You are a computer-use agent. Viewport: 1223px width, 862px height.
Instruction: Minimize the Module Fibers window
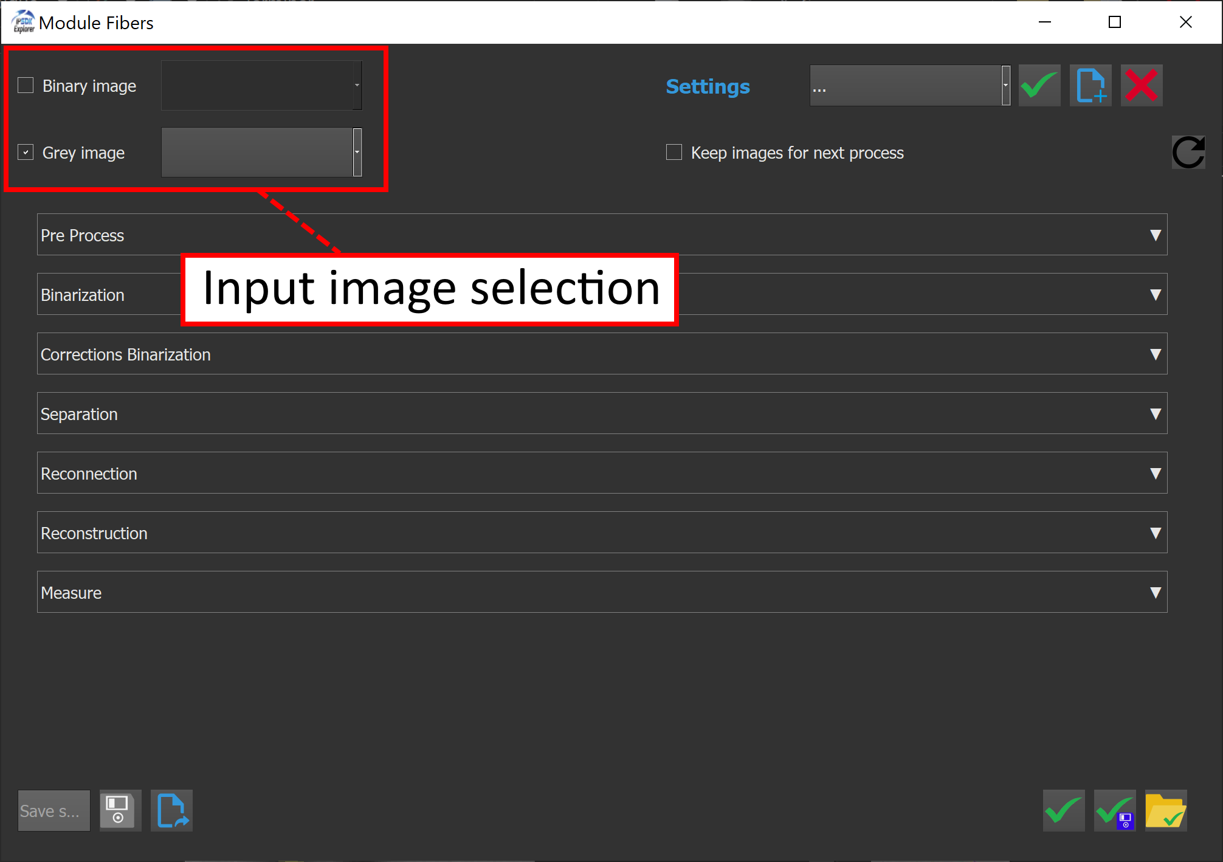(1045, 22)
